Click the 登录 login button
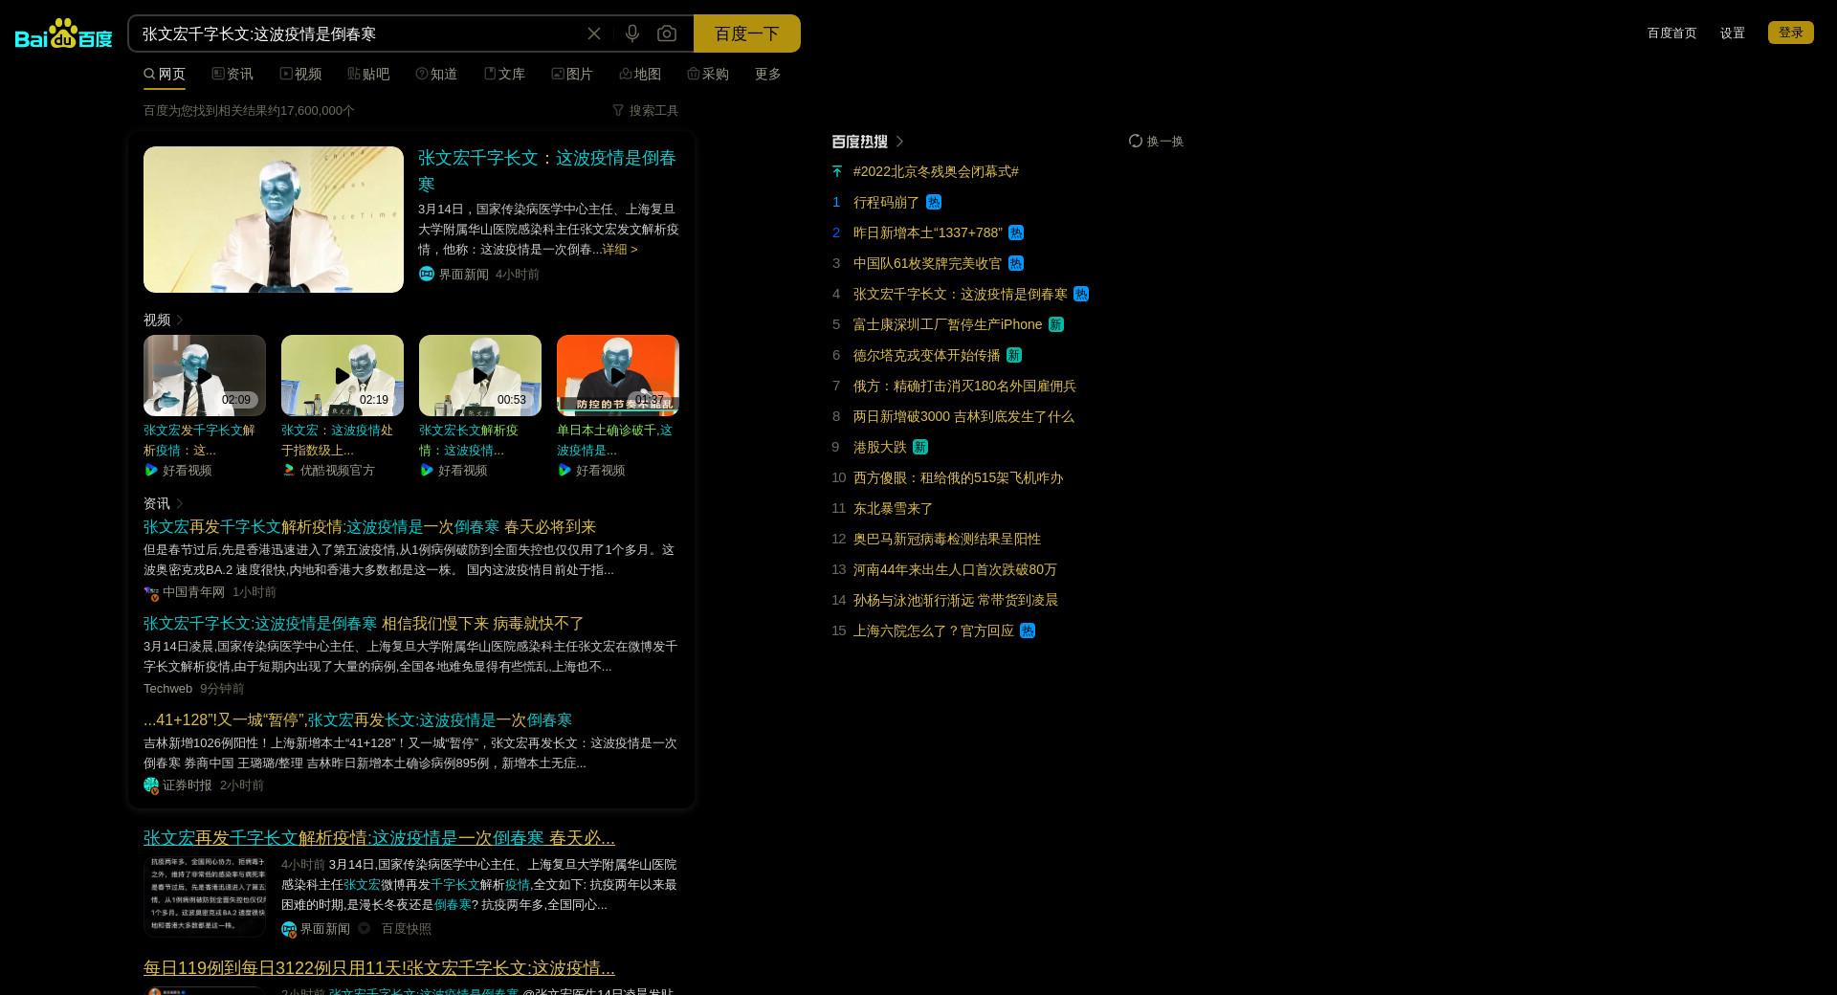The height and width of the screenshot is (995, 1837). point(1791,33)
